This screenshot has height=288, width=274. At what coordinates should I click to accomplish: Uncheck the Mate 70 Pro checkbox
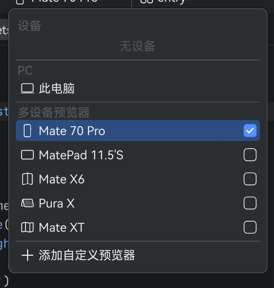click(x=250, y=131)
